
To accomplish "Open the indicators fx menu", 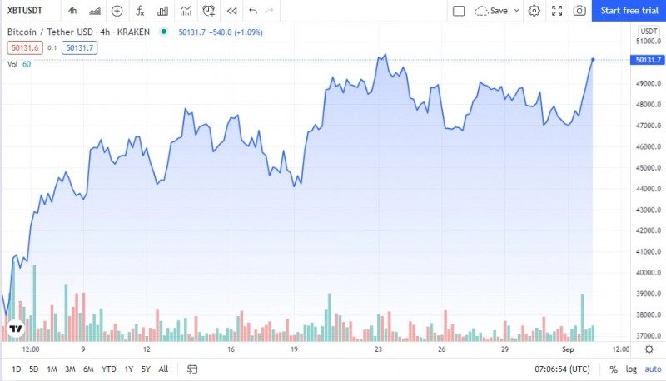I will (x=140, y=11).
